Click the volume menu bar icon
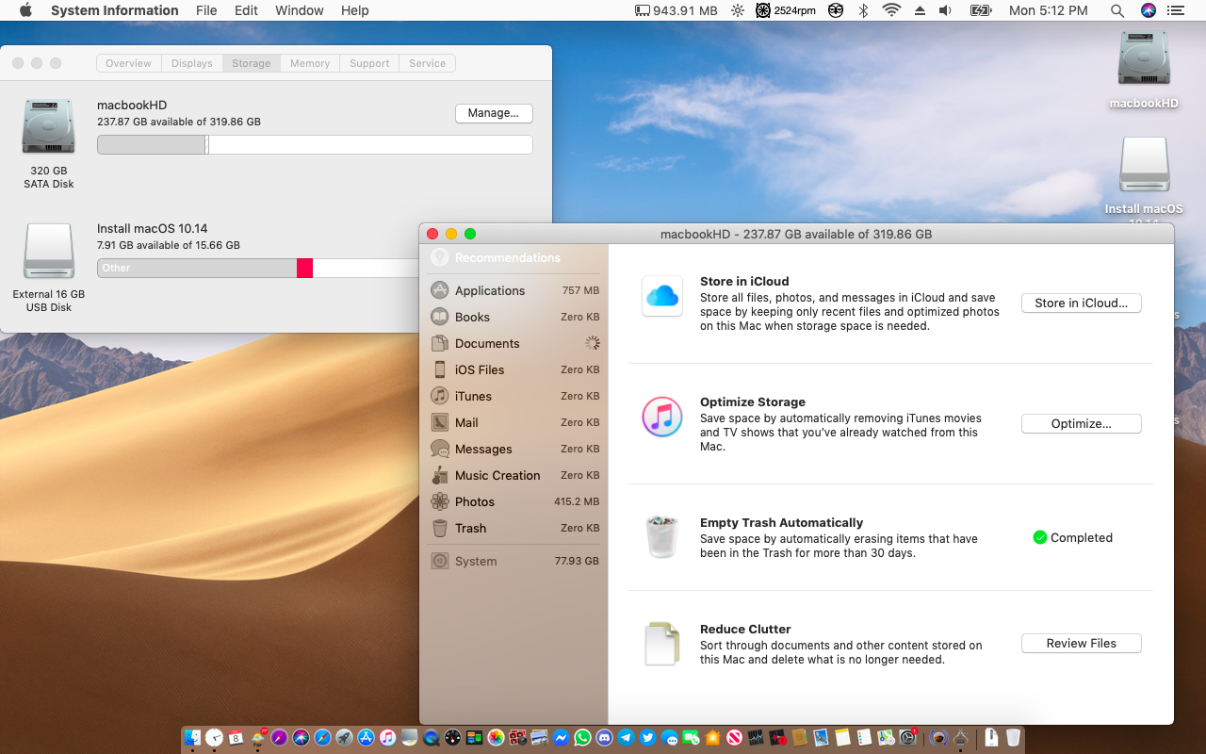Viewport: 1206px width, 754px height. click(x=947, y=10)
